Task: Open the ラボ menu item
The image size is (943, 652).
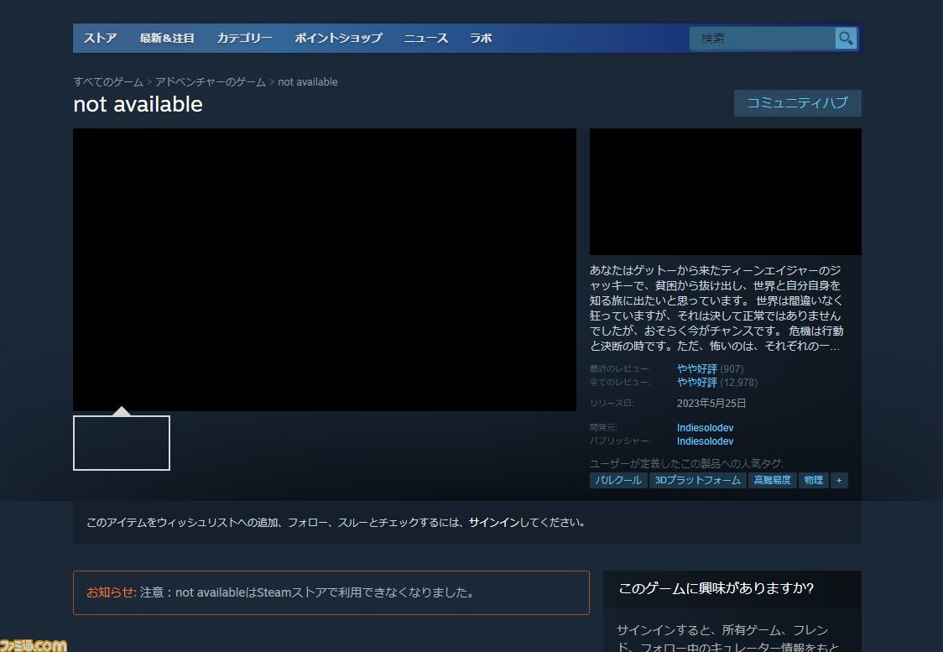Action: click(481, 38)
